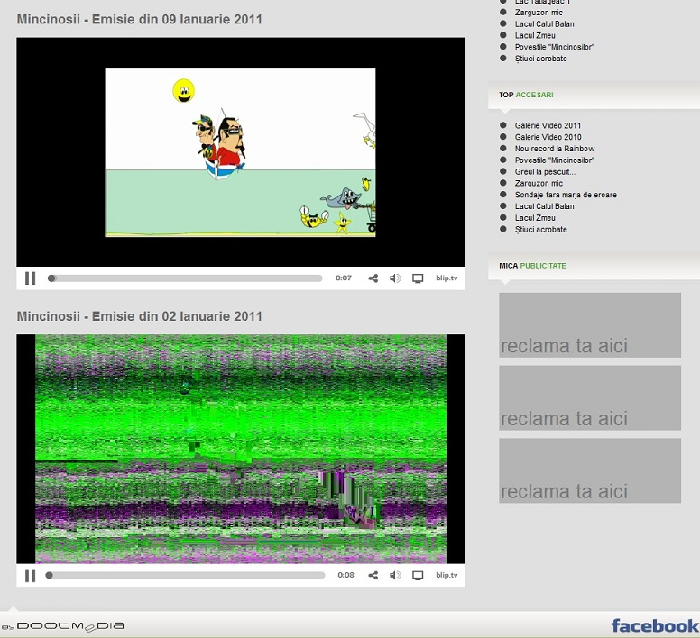
Task: Open Știuci acrobate in Top Accesari list
Action: click(540, 230)
